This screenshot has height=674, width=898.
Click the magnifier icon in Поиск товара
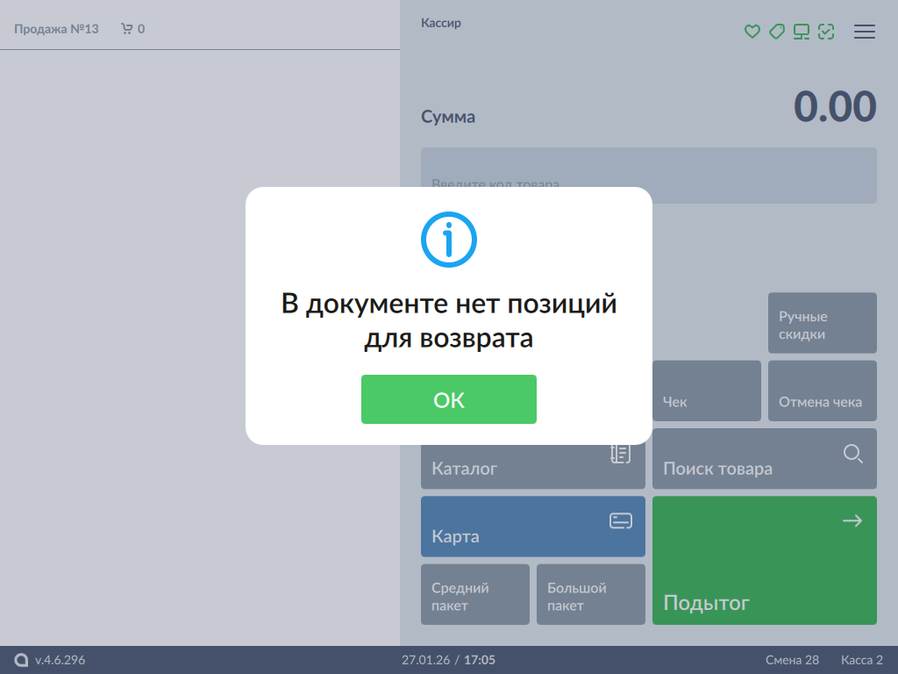point(852,454)
